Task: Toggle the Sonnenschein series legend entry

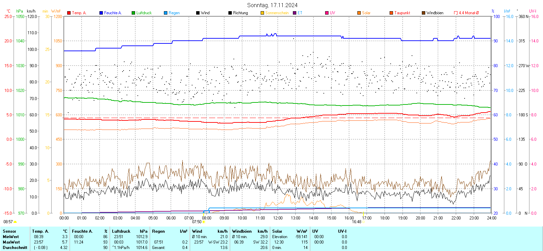Action: click(277, 13)
